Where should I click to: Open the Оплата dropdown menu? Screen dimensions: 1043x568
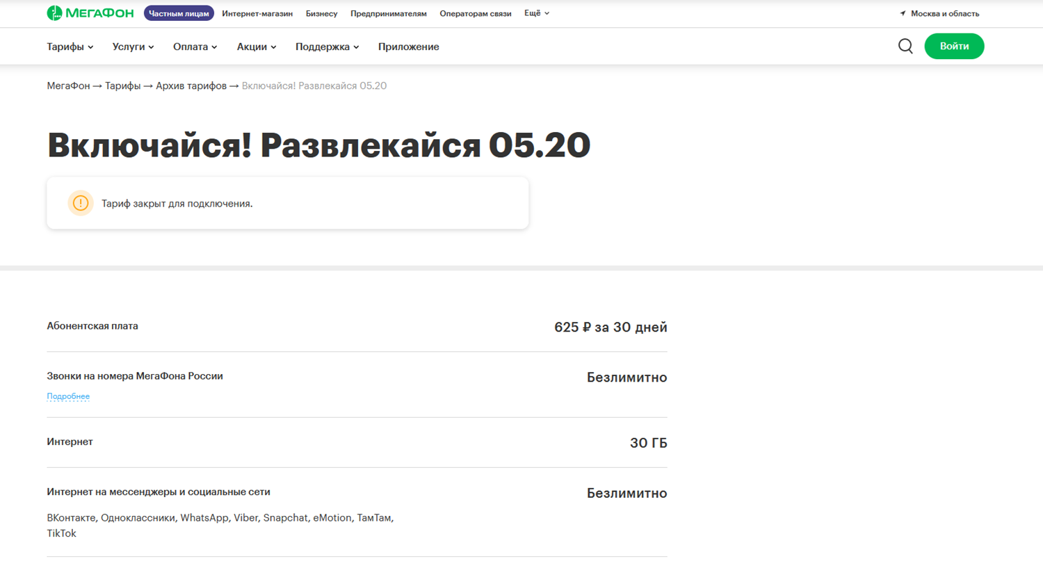coord(195,47)
